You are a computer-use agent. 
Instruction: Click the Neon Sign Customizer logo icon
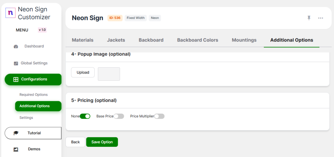[10, 13]
